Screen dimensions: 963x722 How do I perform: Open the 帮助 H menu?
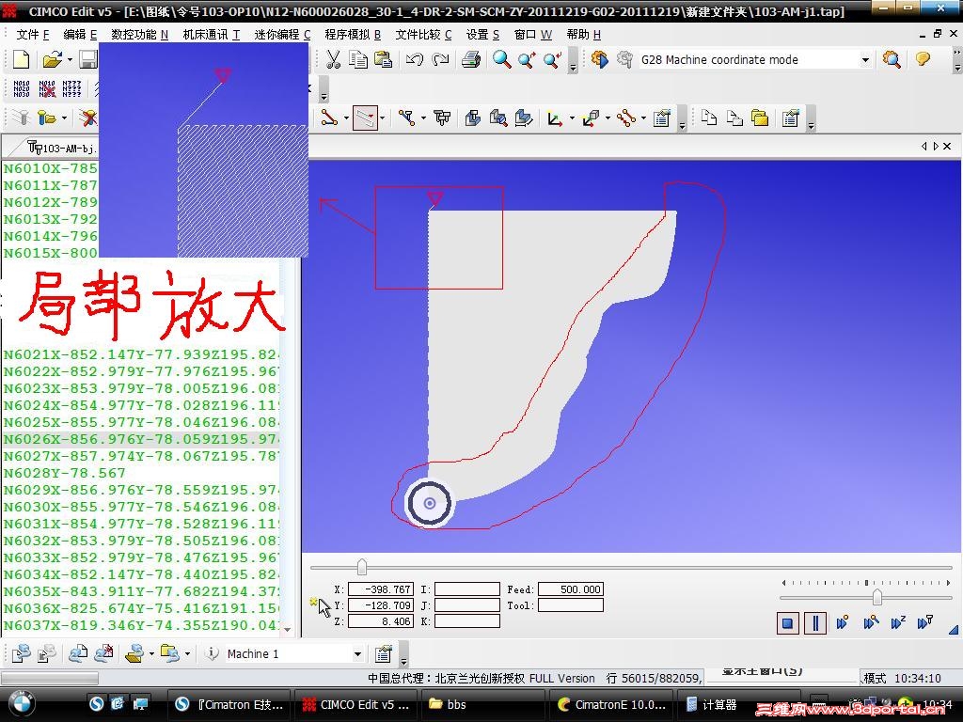click(583, 35)
